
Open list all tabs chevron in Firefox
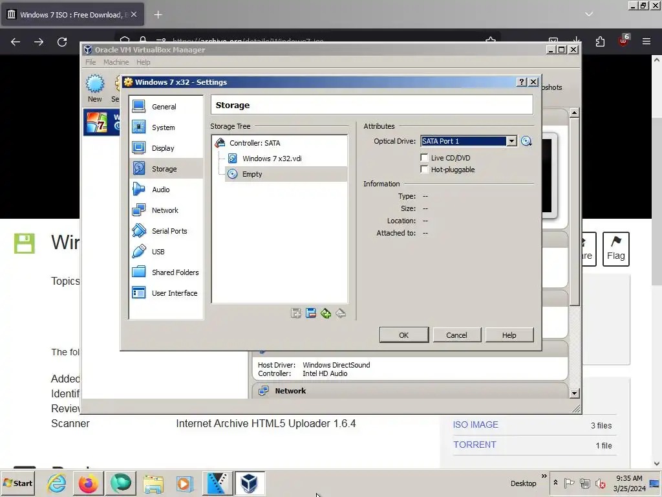589,14
